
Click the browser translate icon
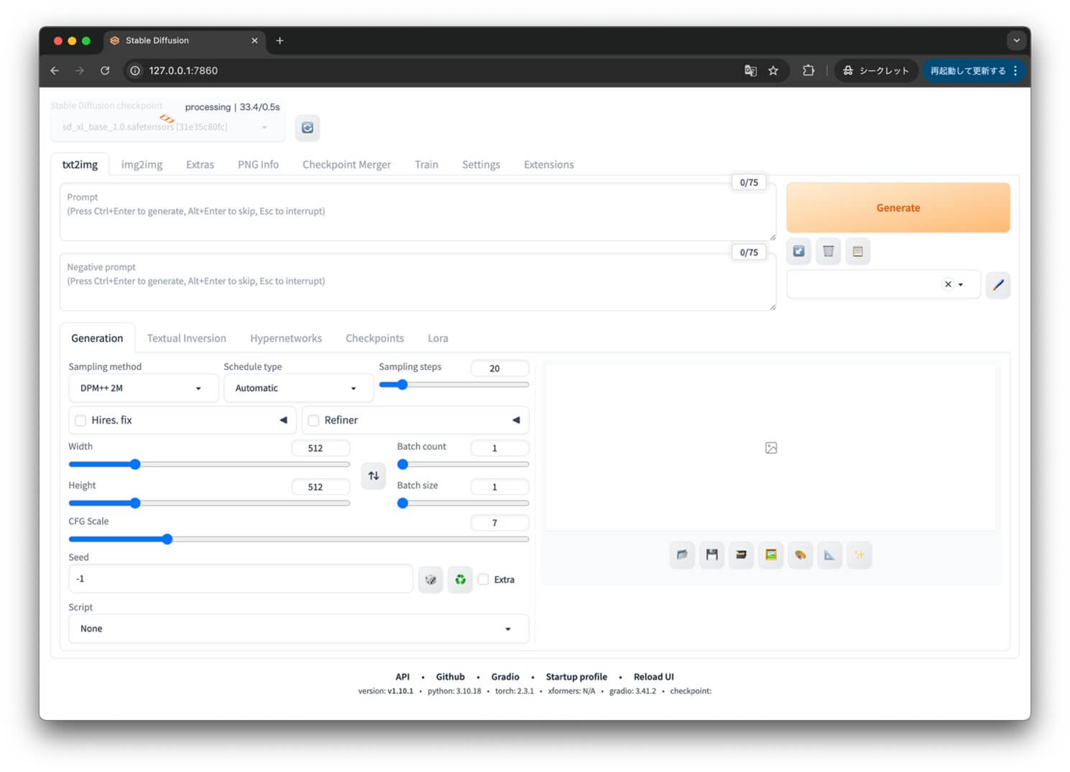[x=750, y=70]
